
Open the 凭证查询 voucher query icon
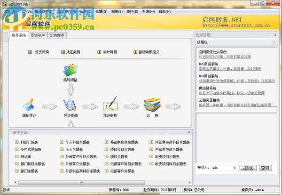(70, 105)
